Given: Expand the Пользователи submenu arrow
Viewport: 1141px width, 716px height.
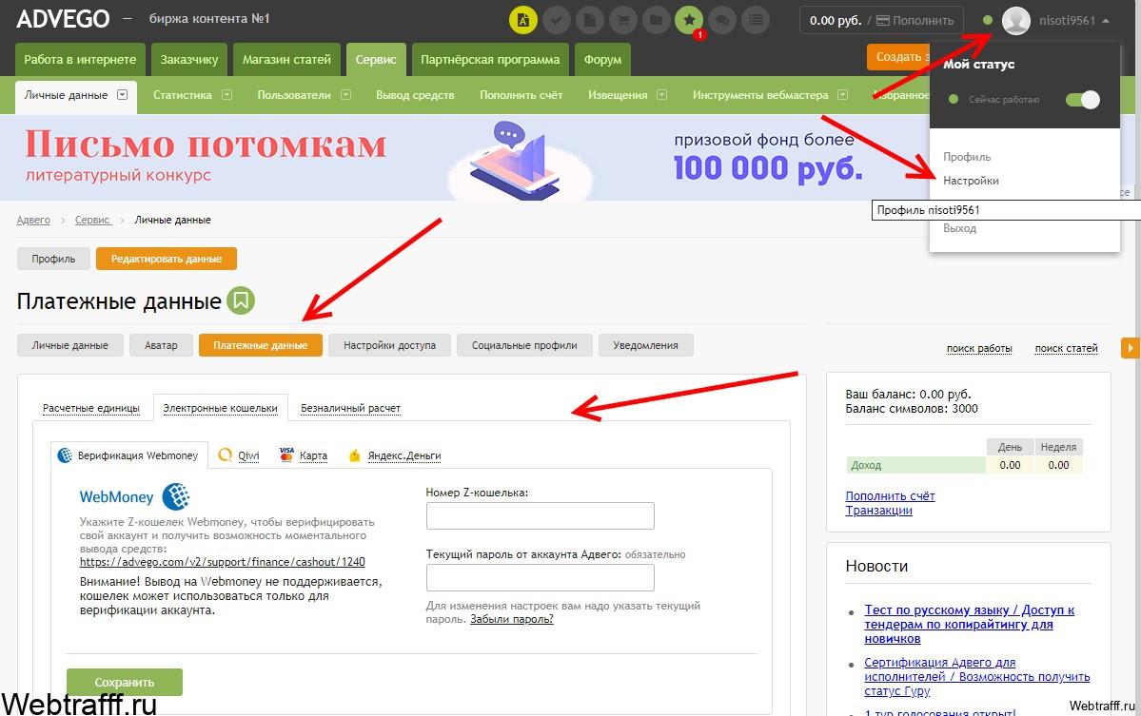Looking at the screenshot, I should [x=345, y=94].
